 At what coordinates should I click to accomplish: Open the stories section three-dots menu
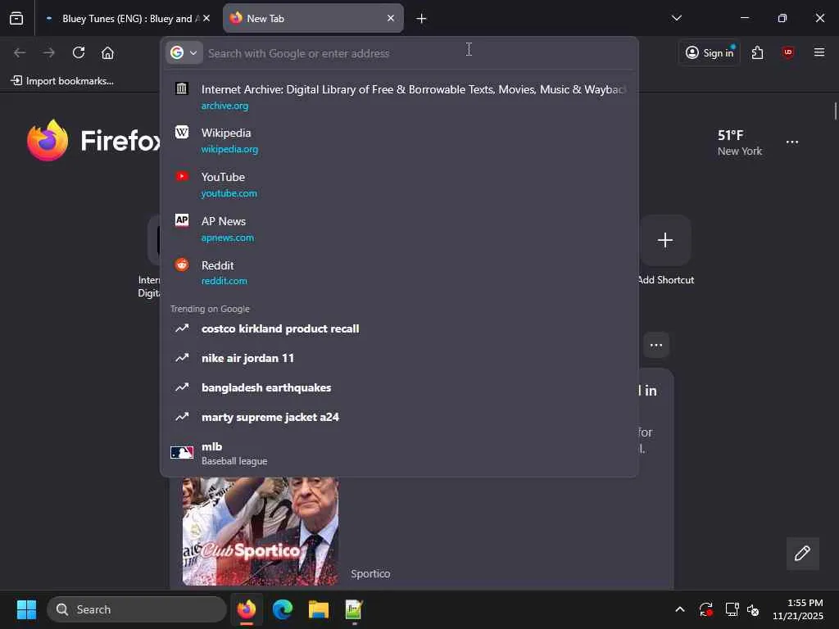point(656,345)
